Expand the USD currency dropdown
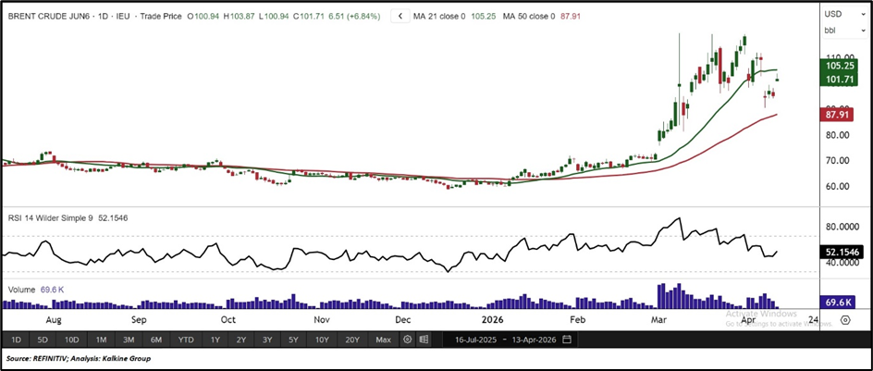Viewport: 873px width, 371px height. click(x=834, y=13)
